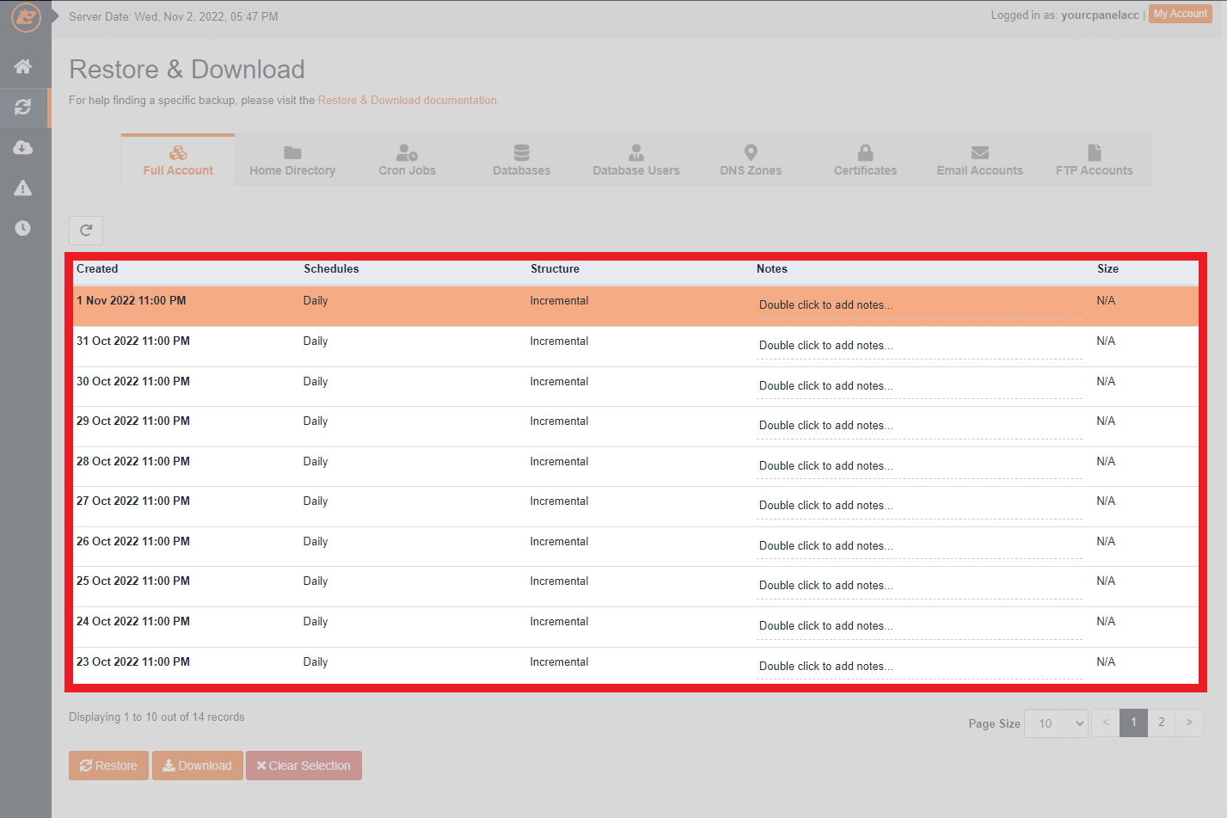
Task: Open the cloud backups sidebar icon
Action: 22,147
